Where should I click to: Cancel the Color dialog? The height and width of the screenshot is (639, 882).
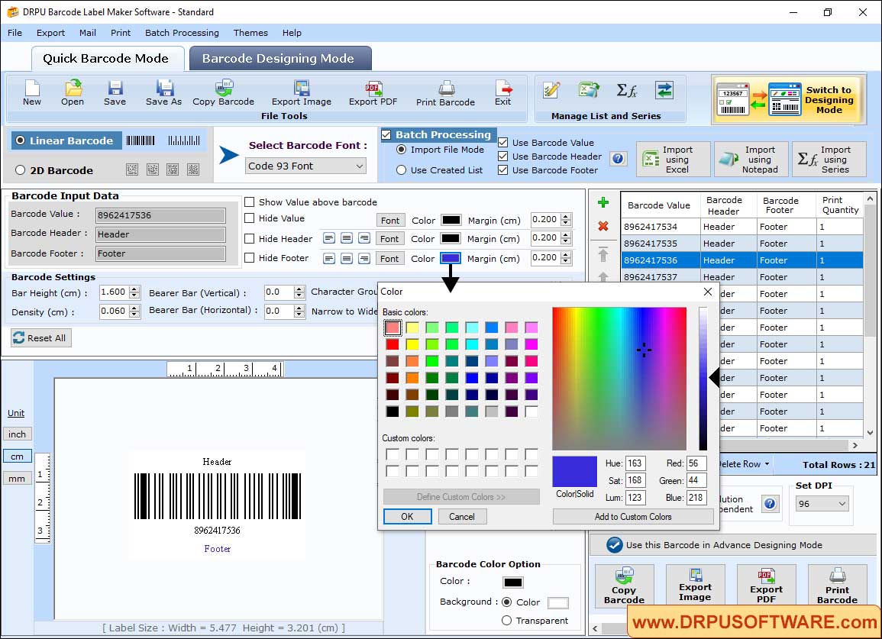pos(462,516)
